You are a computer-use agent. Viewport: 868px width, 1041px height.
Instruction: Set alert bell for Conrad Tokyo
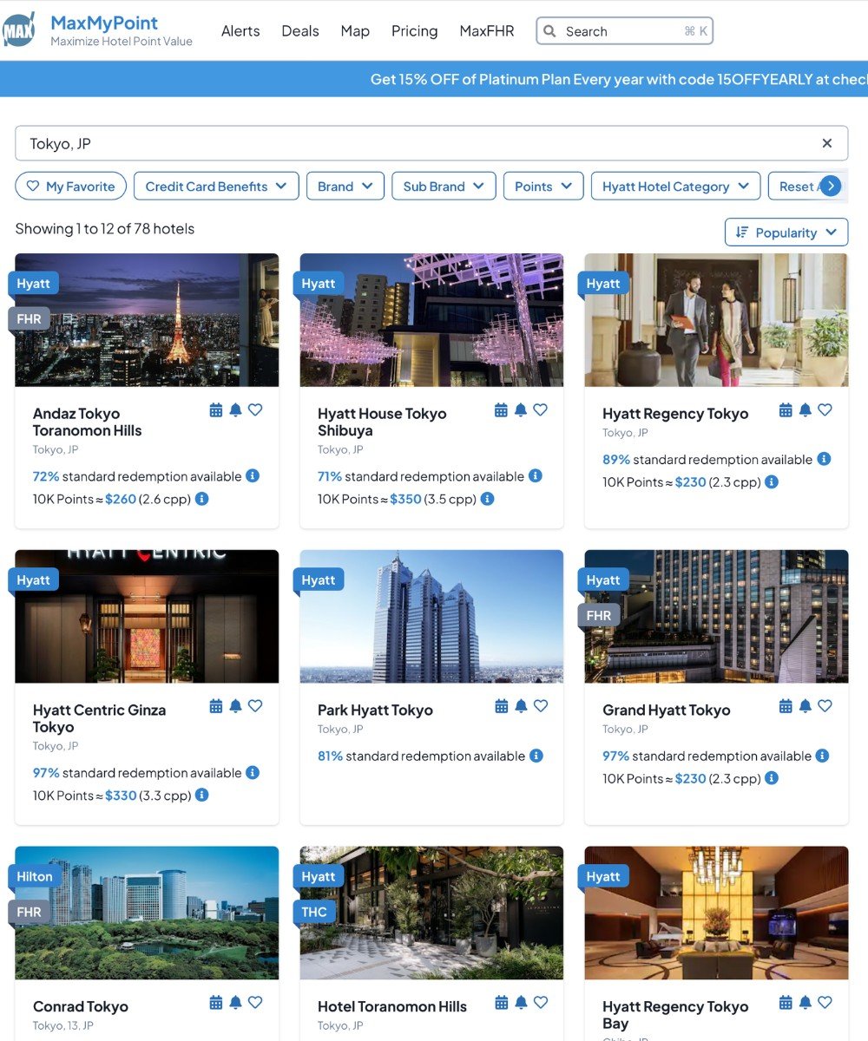(235, 1003)
